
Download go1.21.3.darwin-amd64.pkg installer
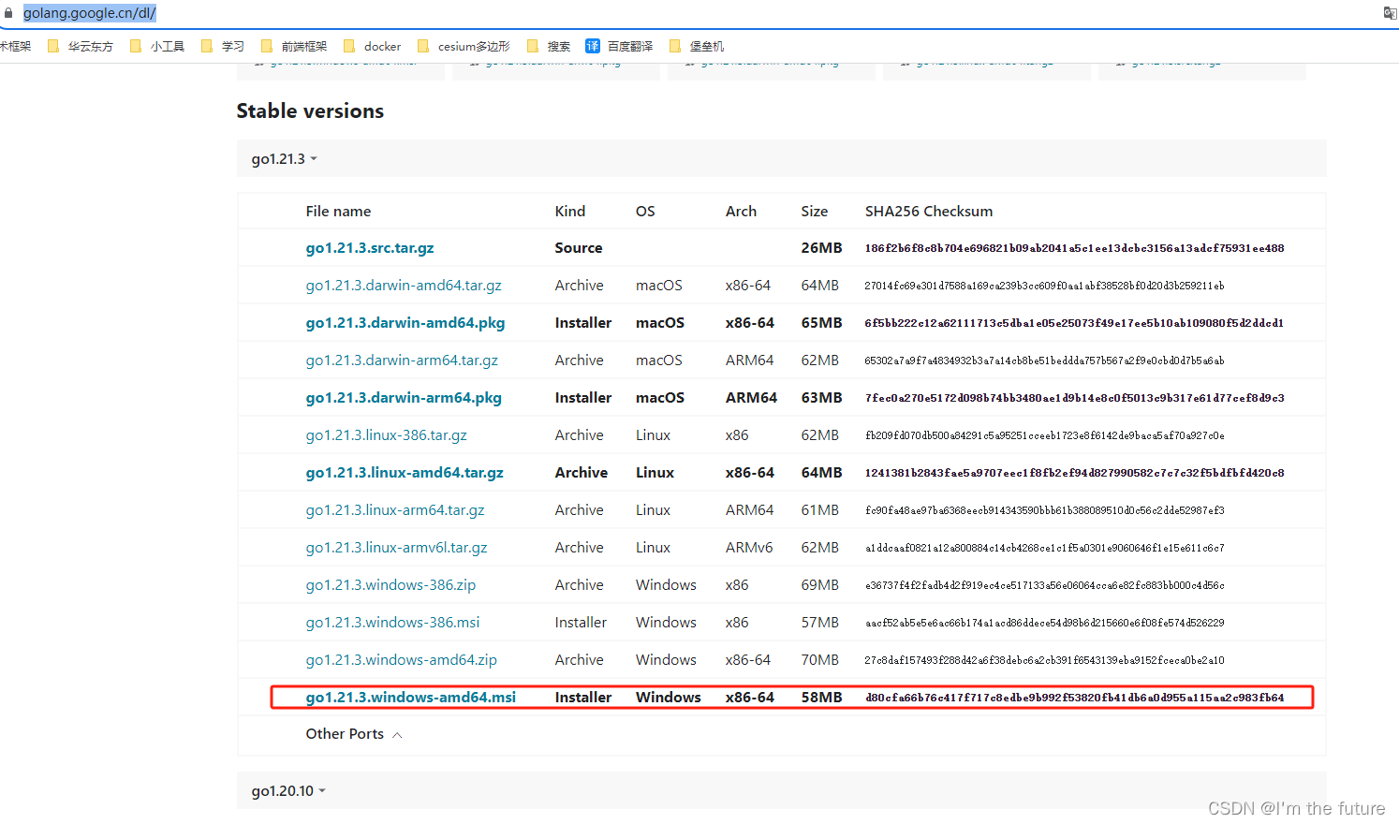point(405,323)
